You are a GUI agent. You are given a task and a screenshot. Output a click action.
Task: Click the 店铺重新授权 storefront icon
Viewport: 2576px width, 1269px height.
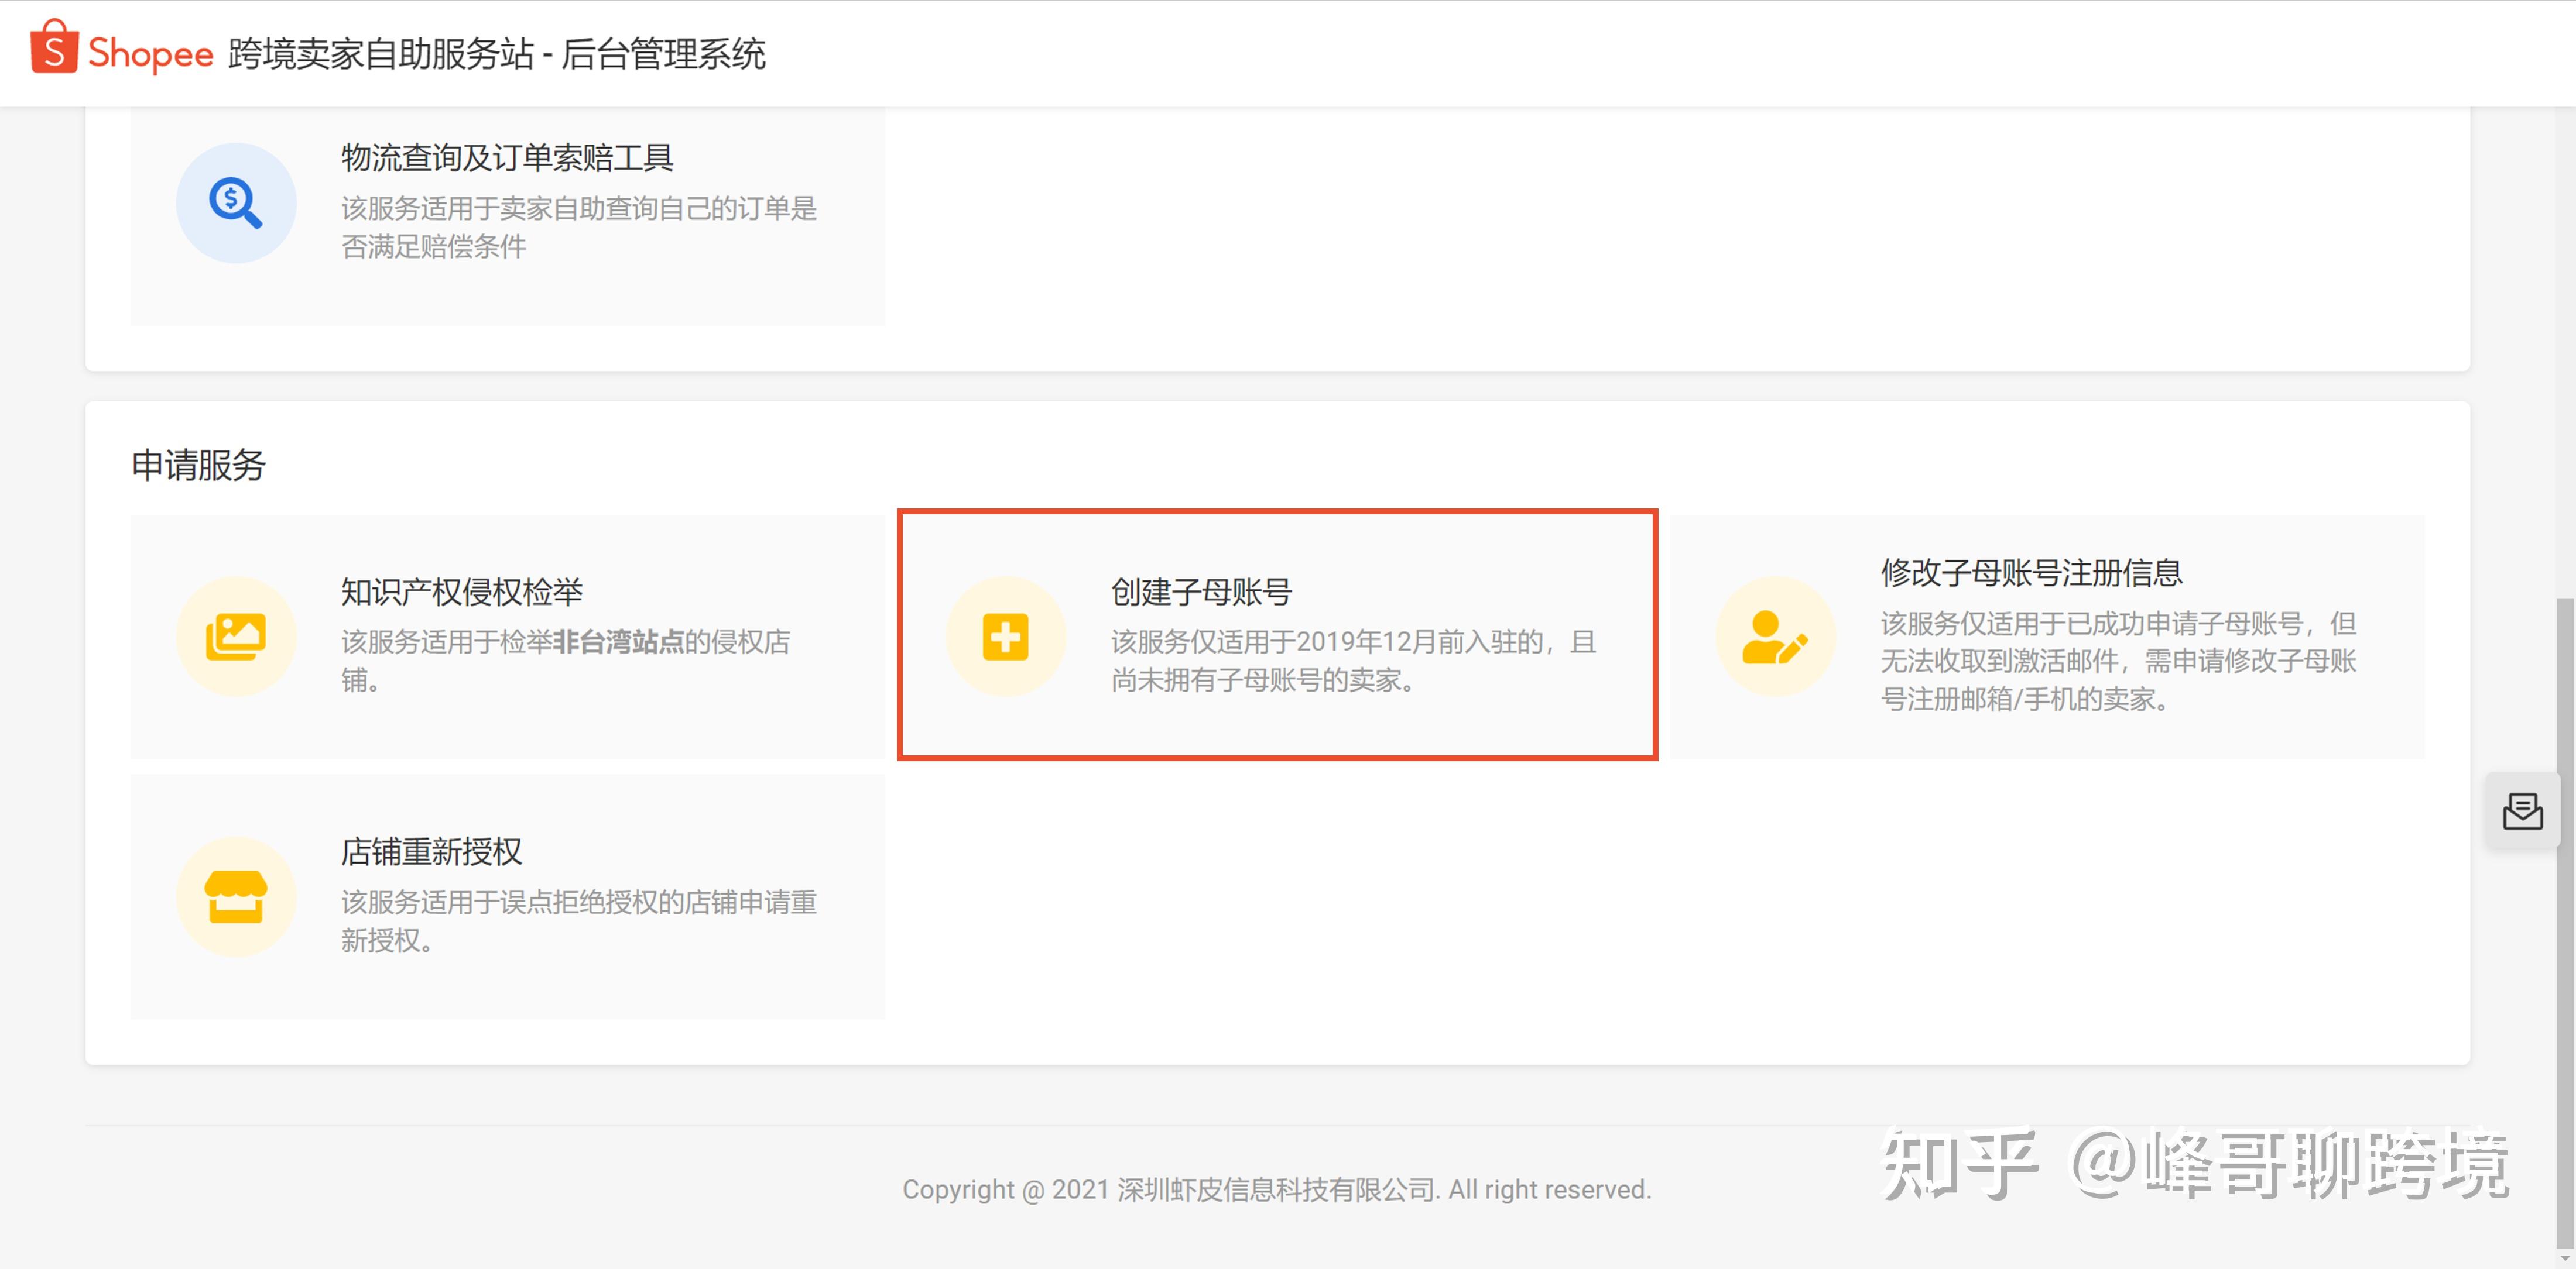(236, 897)
